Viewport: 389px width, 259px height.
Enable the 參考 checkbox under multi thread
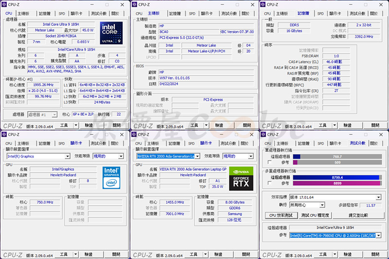coord(270,183)
